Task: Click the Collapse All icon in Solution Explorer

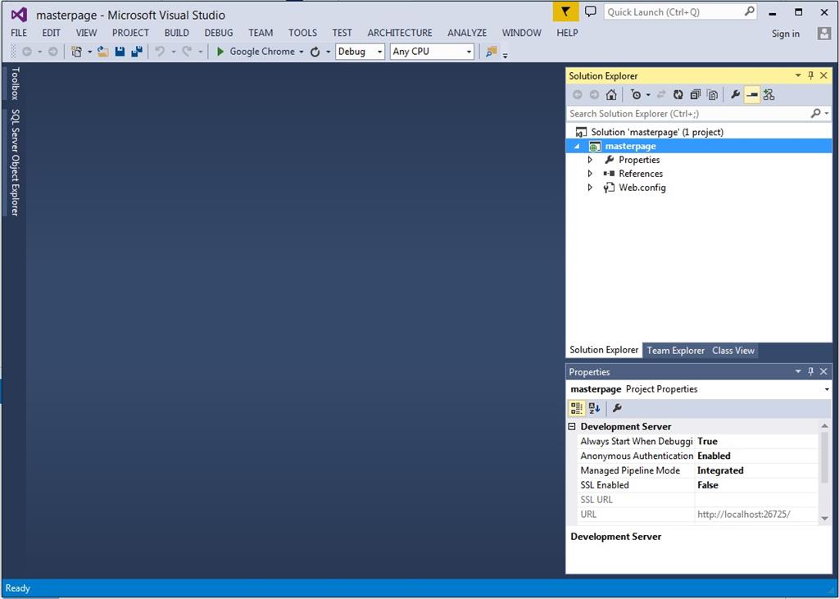Action: coord(695,95)
